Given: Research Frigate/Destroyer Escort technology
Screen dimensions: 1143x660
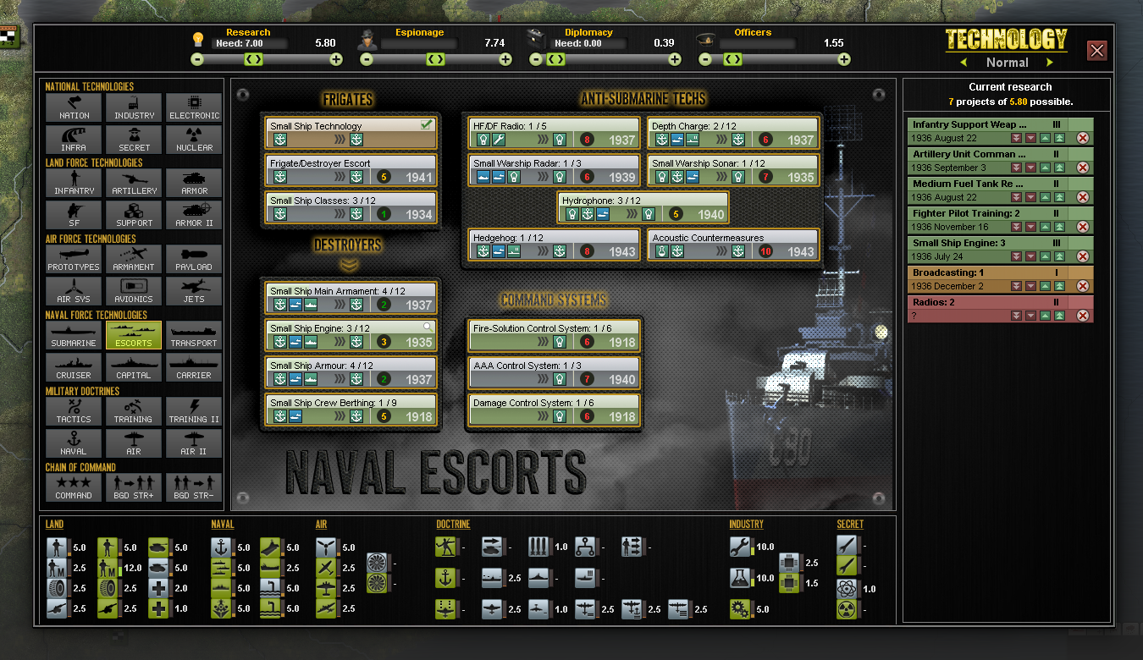Looking at the screenshot, I should tap(351, 170).
